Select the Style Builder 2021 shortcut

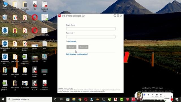[5, 59]
